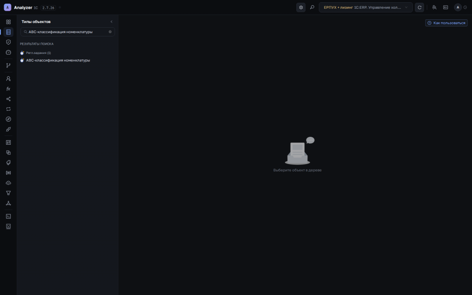Open the speedometer gauge icon in sidebar
The width and height of the screenshot is (472, 295).
coord(8,53)
